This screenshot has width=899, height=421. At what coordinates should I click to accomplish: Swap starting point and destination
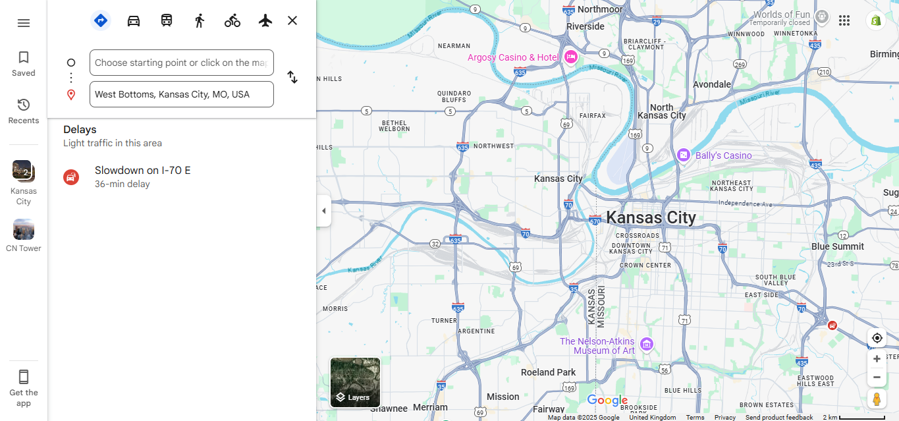[x=292, y=78]
